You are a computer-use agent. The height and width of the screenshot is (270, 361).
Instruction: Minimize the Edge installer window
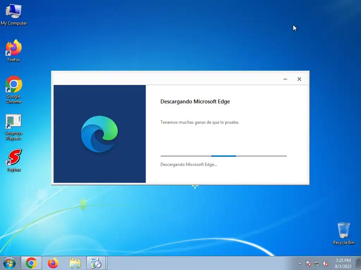(285, 79)
